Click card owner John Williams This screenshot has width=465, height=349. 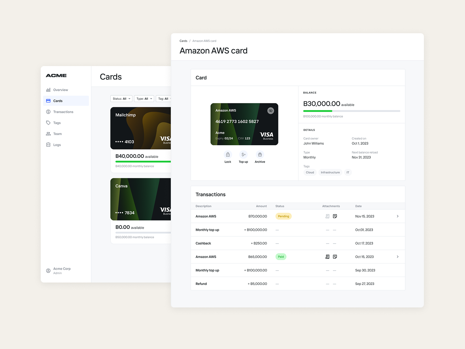[x=314, y=143]
